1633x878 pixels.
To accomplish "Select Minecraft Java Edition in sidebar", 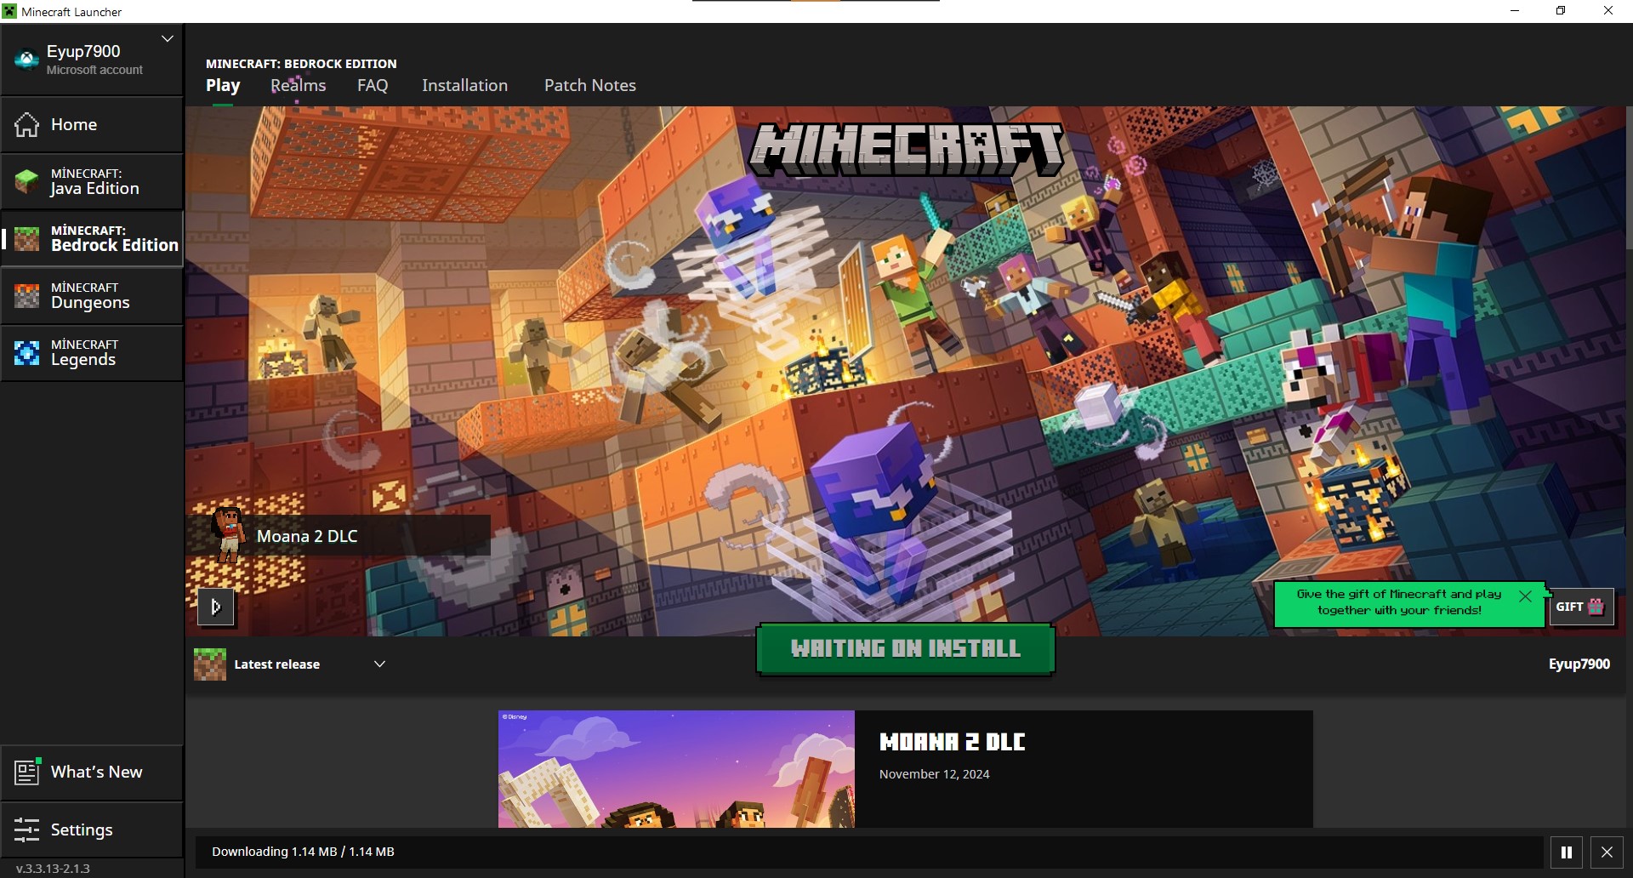I will 92,182.
